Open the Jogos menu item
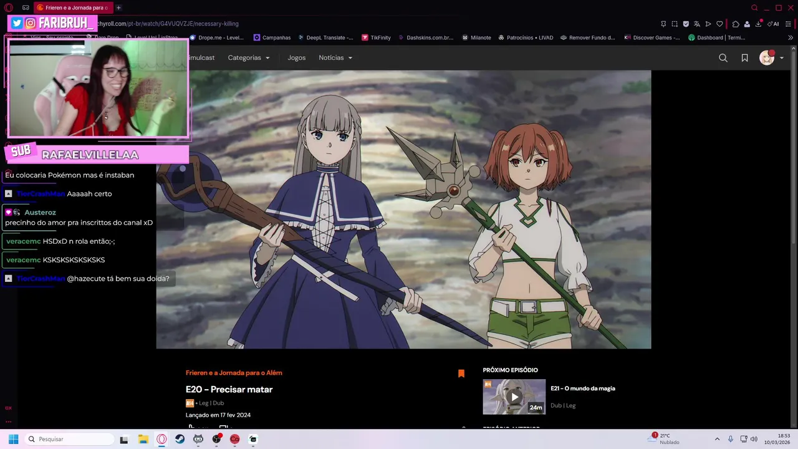Image resolution: width=798 pixels, height=449 pixels. [297, 57]
